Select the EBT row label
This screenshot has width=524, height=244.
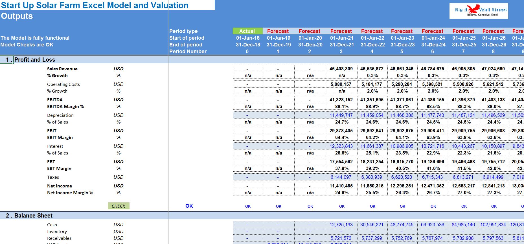click(51, 162)
